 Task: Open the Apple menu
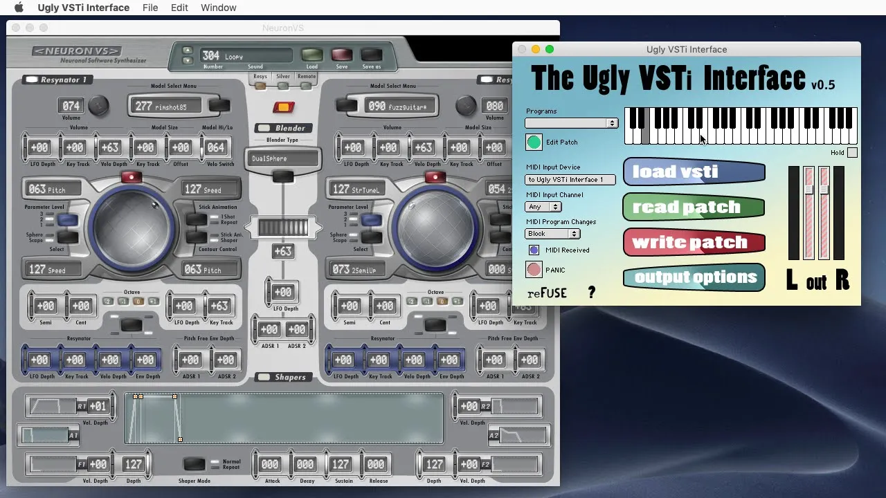19,8
